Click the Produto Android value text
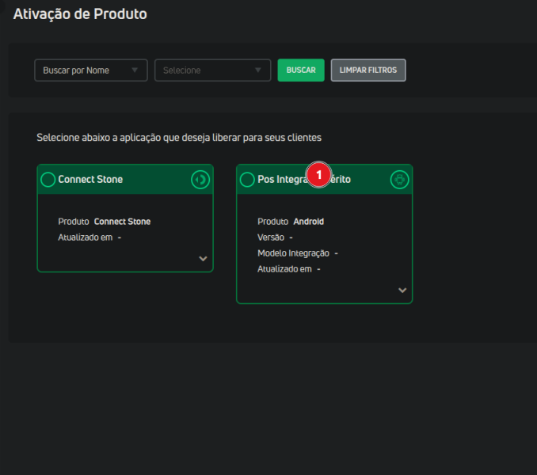The height and width of the screenshot is (475, 537). (x=309, y=222)
